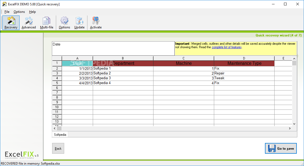This screenshot has width=304, height=166.
Task: Click the vertical scrollbar thumb
Action: coord(294,63)
